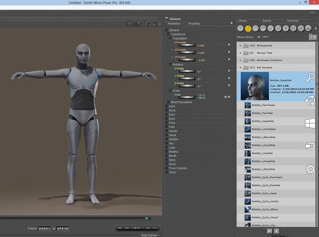Select the Figures category icon in Library
The height and width of the screenshot is (237, 319).
240,28
